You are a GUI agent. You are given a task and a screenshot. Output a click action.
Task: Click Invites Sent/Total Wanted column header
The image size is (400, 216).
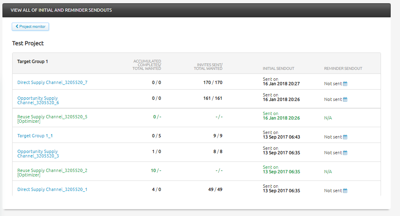[208, 67]
